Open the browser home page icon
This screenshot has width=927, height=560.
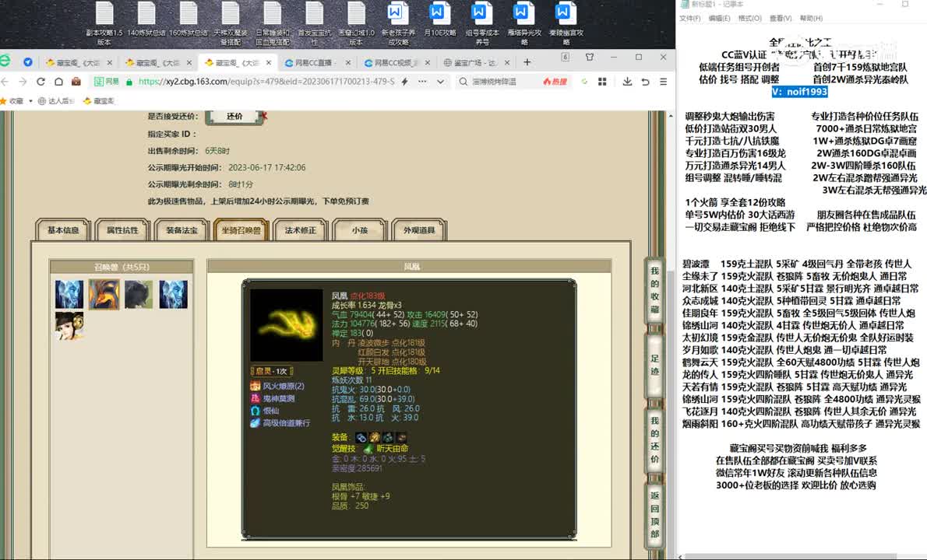[58, 82]
